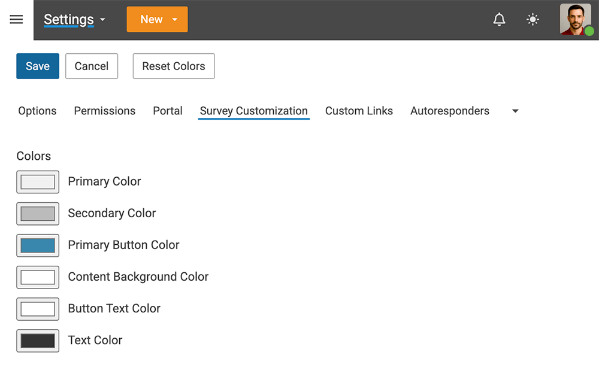Switch to the Options tab
This screenshot has width=599, height=389.
point(37,111)
